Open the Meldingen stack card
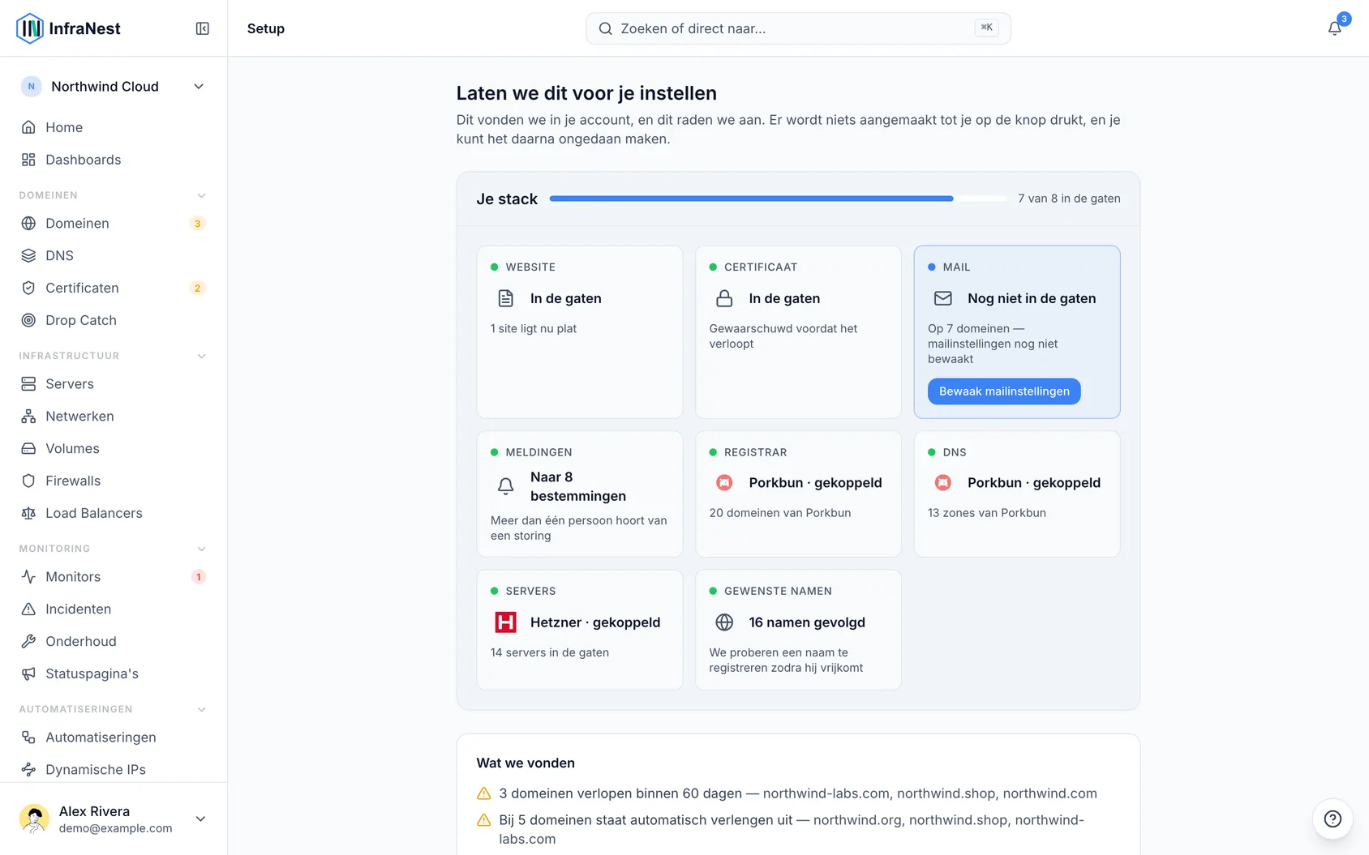This screenshot has height=855, width=1369. point(580,494)
